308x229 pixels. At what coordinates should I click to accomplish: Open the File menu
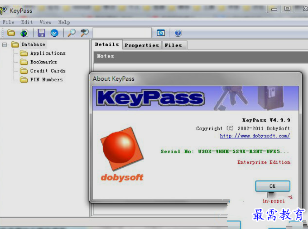(x=8, y=22)
